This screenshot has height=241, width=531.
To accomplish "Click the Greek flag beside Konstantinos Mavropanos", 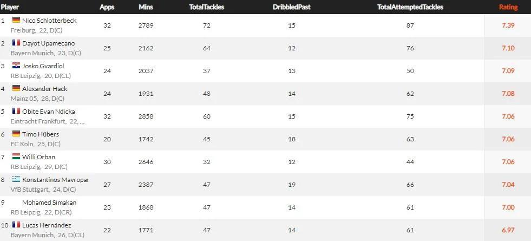I will pos(16,179).
